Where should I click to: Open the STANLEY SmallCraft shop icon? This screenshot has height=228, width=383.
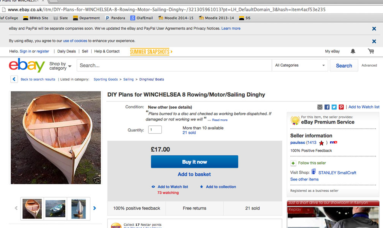pyautogui.click(x=314, y=172)
